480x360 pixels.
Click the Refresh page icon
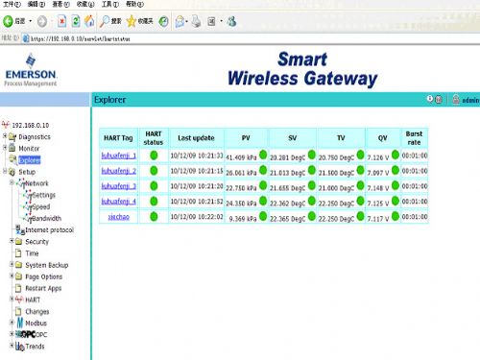(76, 21)
